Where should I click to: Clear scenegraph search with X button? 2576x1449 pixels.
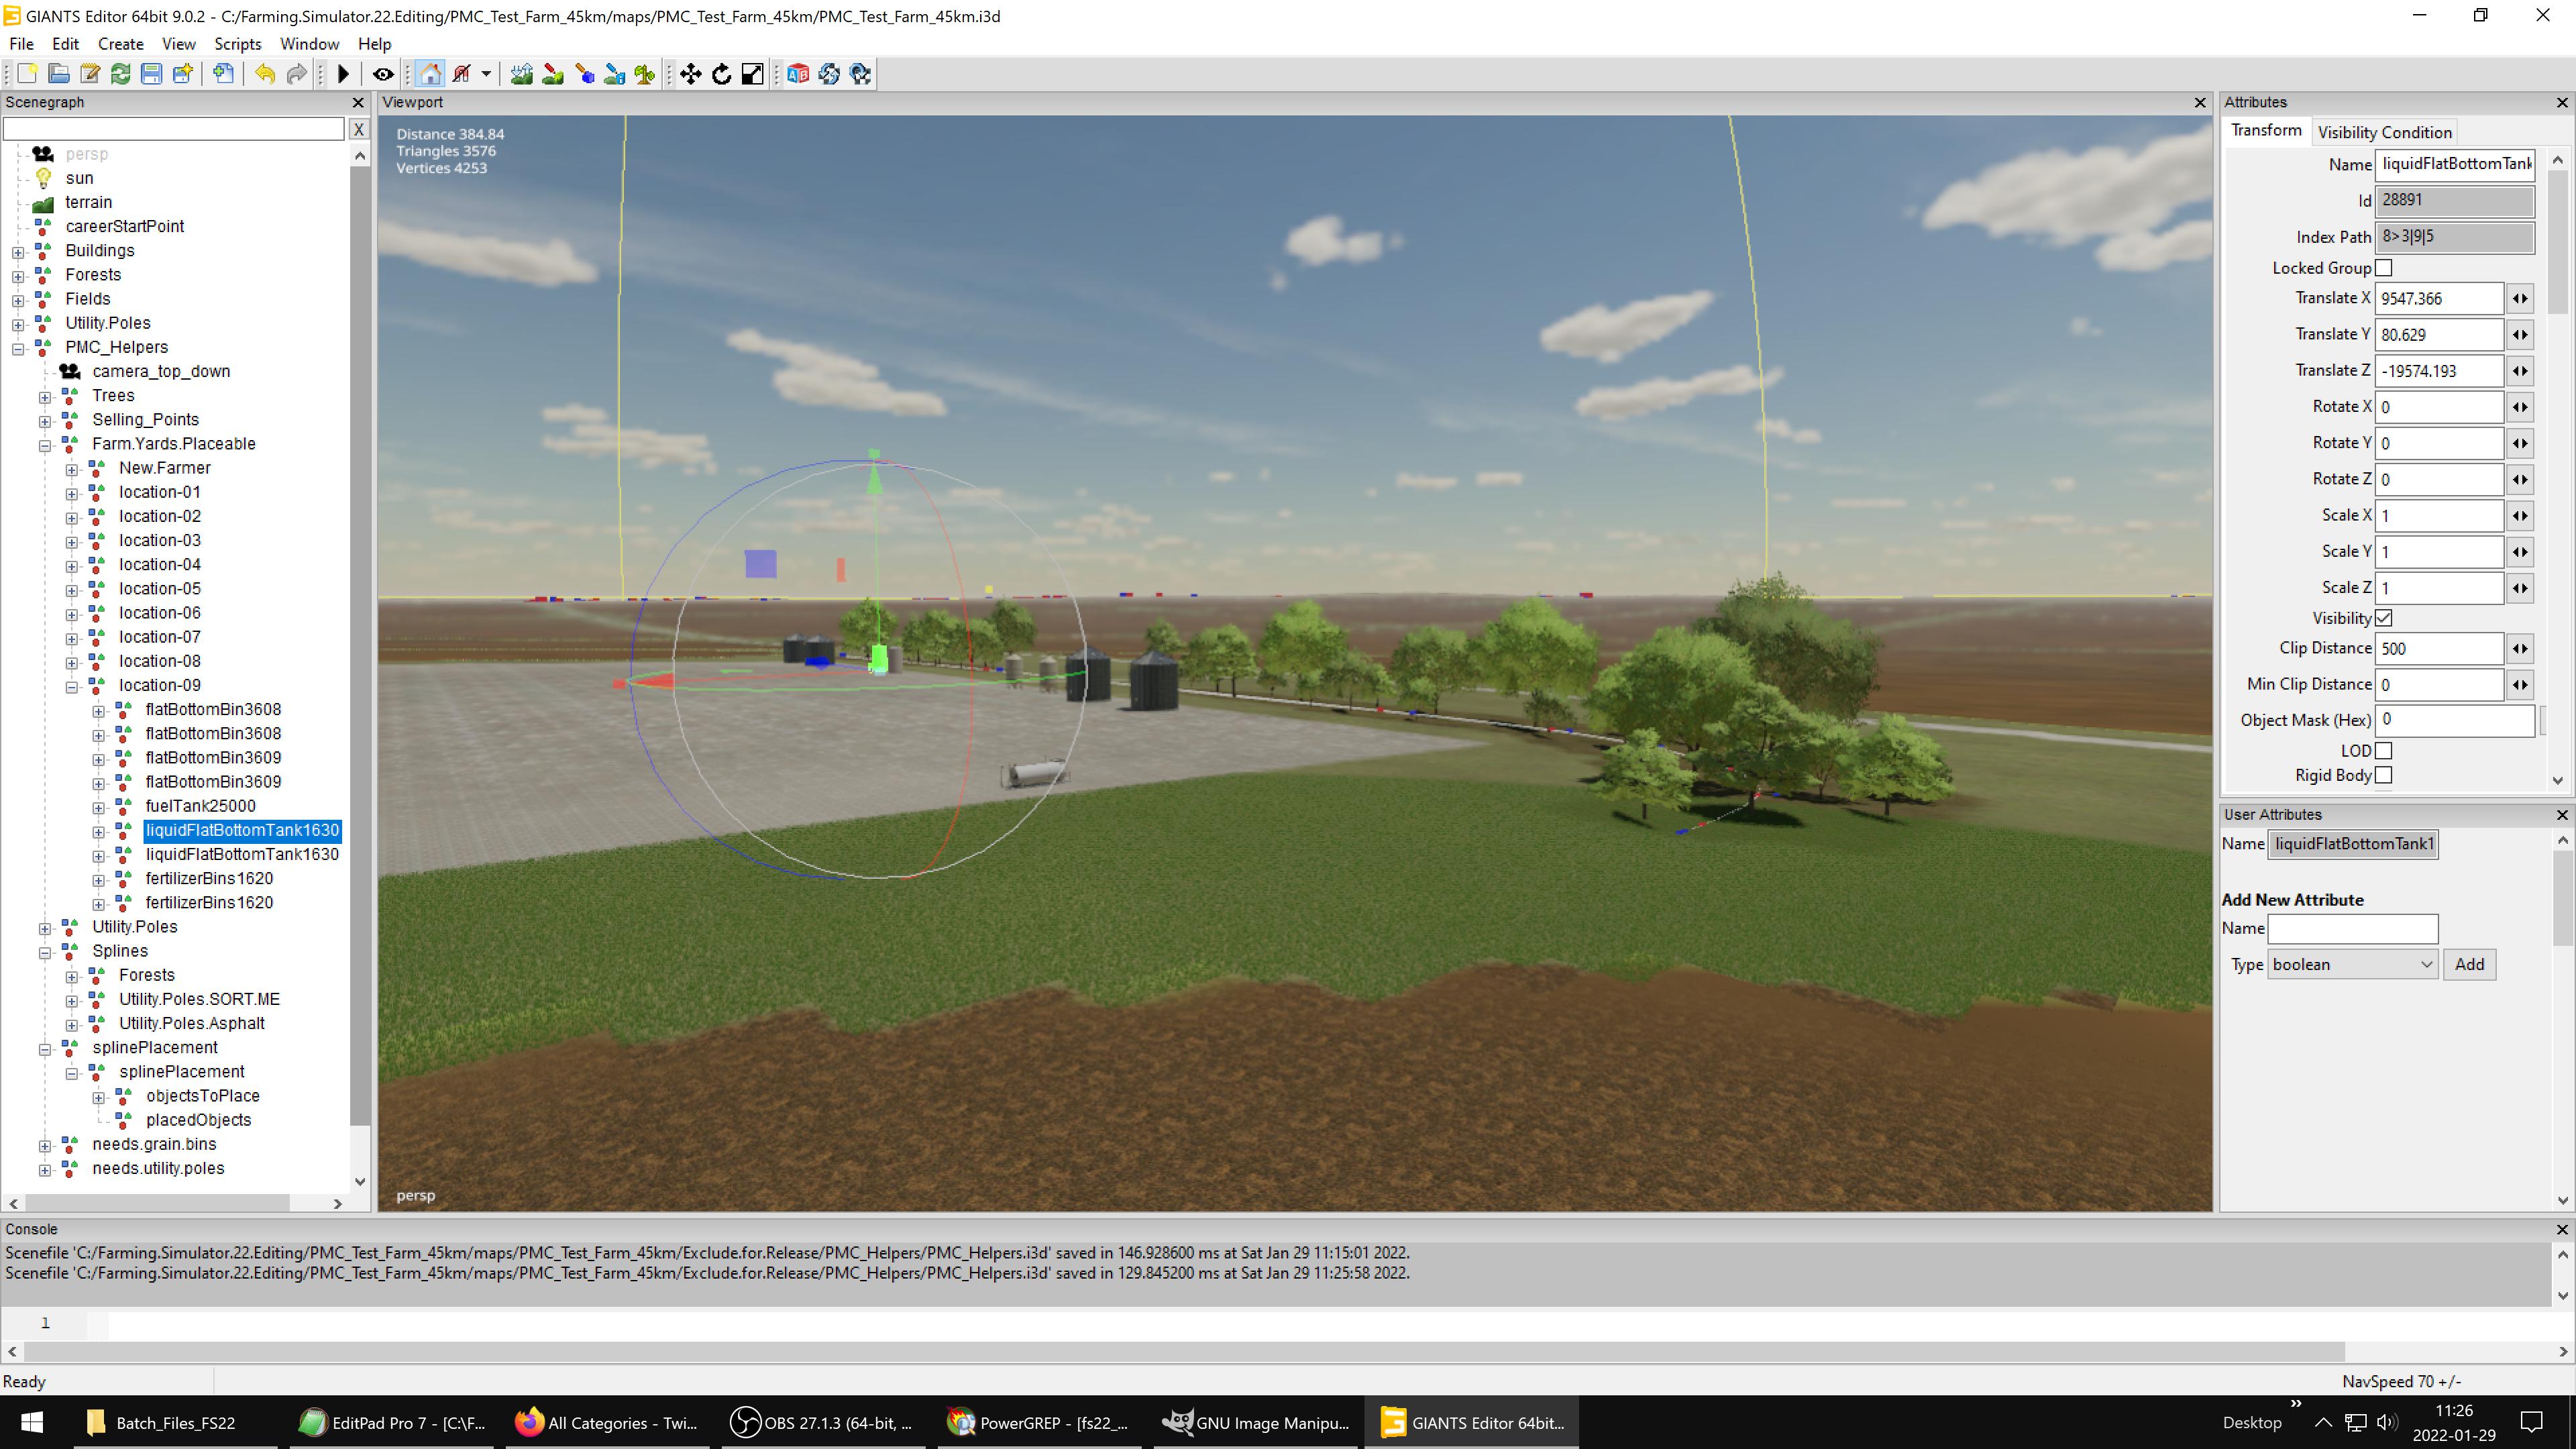point(359,129)
